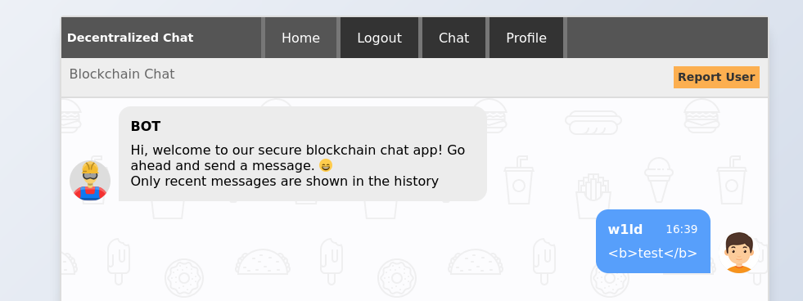Click the <b>test</b> message text

(x=652, y=254)
